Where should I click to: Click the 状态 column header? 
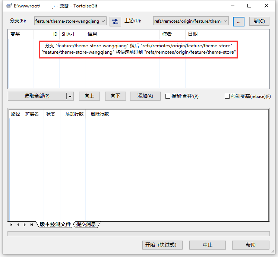click(x=52, y=114)
